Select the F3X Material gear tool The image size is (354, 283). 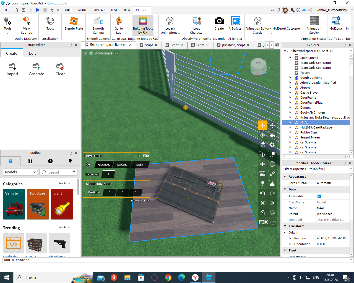click(272, 145)
